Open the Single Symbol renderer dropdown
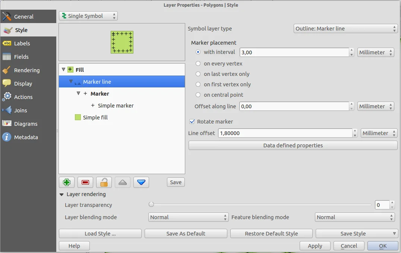This screenshot has width=401, height=253. 88,16
